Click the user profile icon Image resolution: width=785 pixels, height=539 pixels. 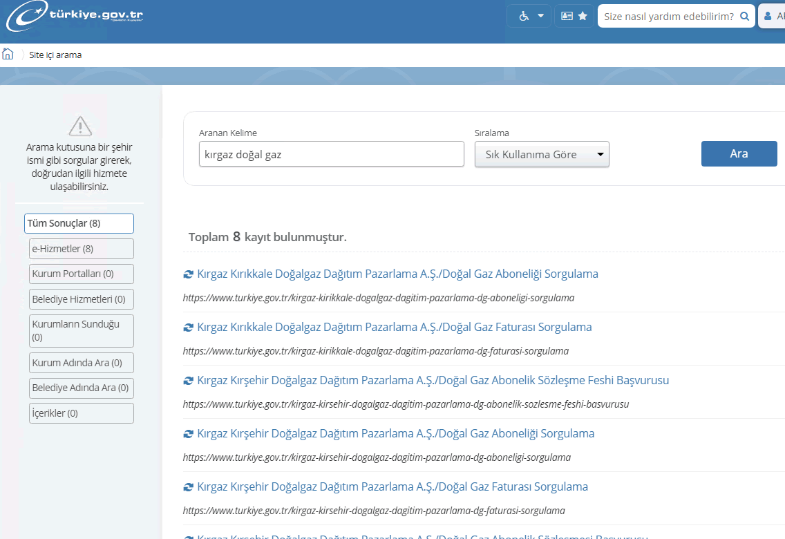[768, 16]
